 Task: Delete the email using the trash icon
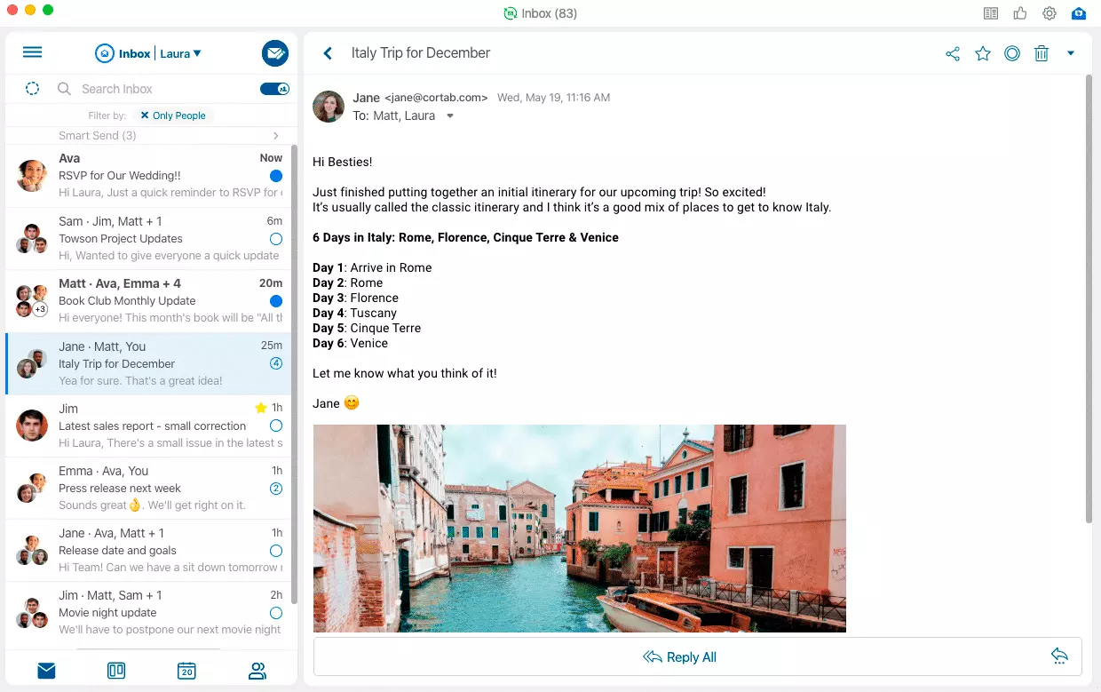point(1042,54)
